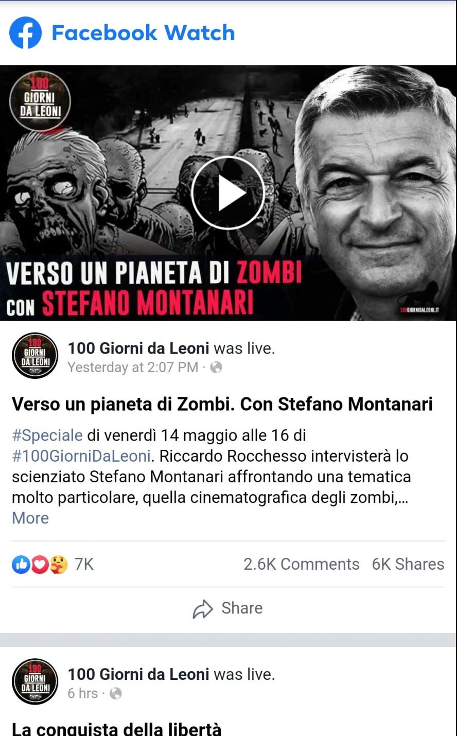457x736 pixels.
Task: Follow the #Speciale hashtag
Action: 47,435
